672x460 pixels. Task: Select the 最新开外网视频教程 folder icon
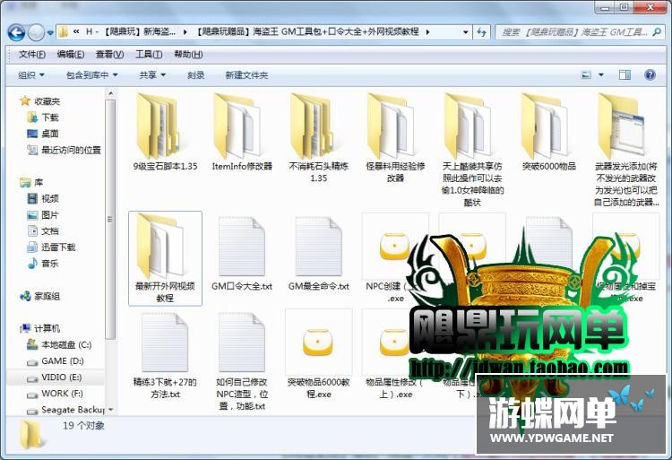tap(159, 246)
